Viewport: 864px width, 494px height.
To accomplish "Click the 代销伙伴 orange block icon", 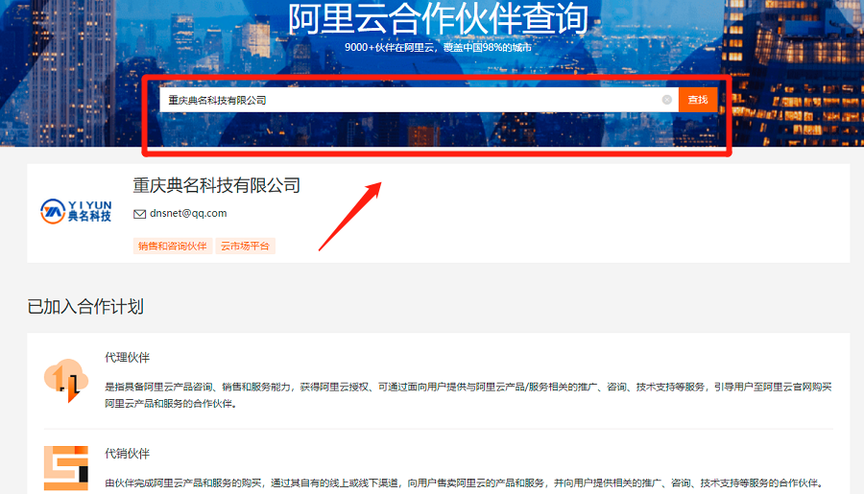I will [66, 468].
